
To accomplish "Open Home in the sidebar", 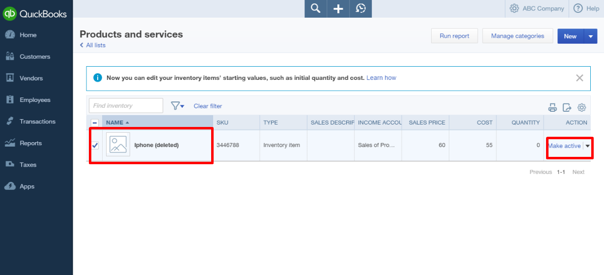I will [28, 35].
